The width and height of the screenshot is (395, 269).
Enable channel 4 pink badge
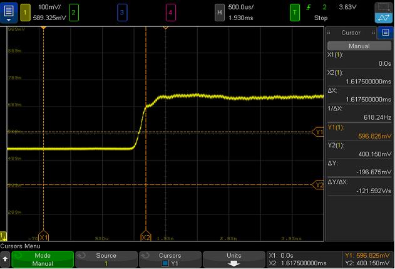click(170, 13)
